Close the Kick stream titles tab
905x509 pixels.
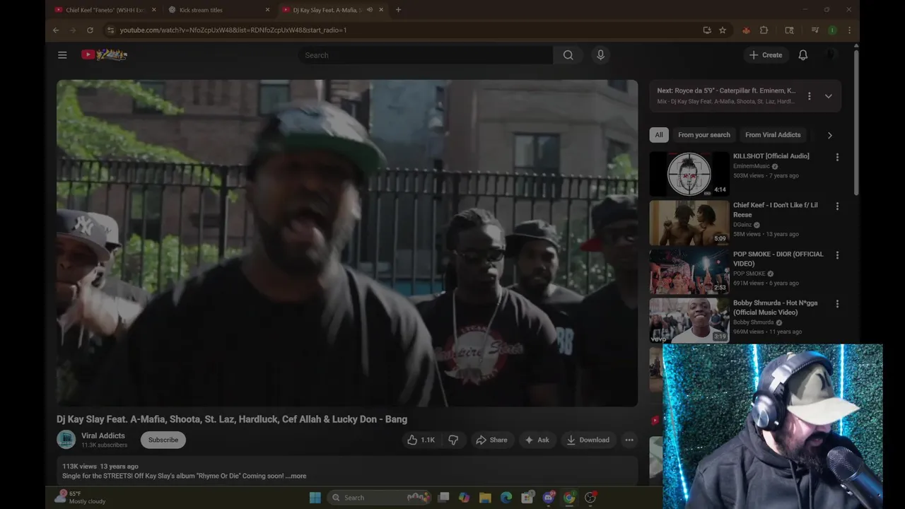pos(267,10)
